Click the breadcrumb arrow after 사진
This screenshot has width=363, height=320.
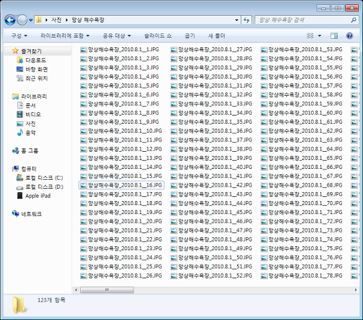click(66, 20)
